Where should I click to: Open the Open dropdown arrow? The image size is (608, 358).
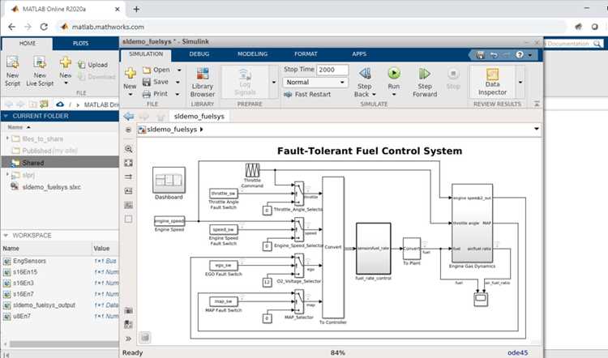[179, 70]
